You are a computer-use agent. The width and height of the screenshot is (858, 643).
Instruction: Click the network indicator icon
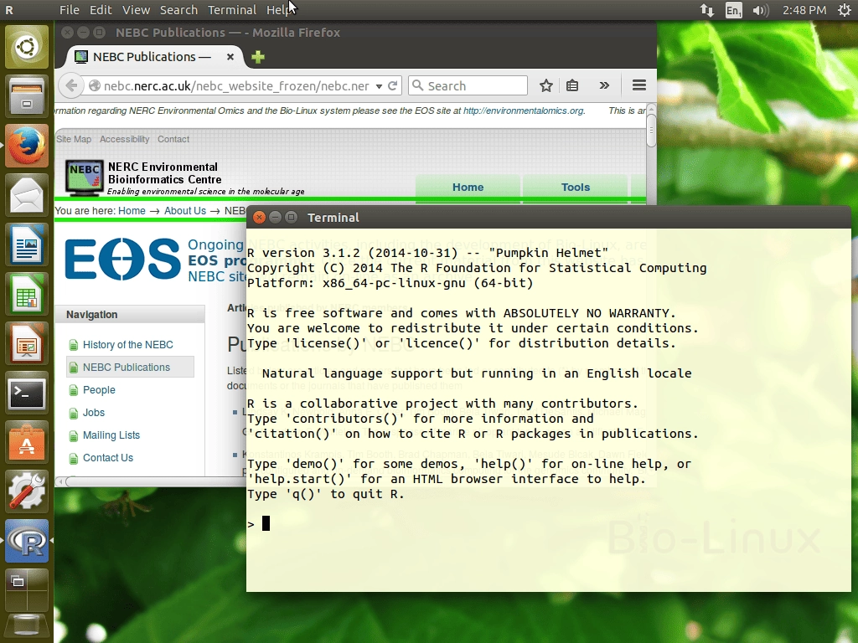[707, 10]
